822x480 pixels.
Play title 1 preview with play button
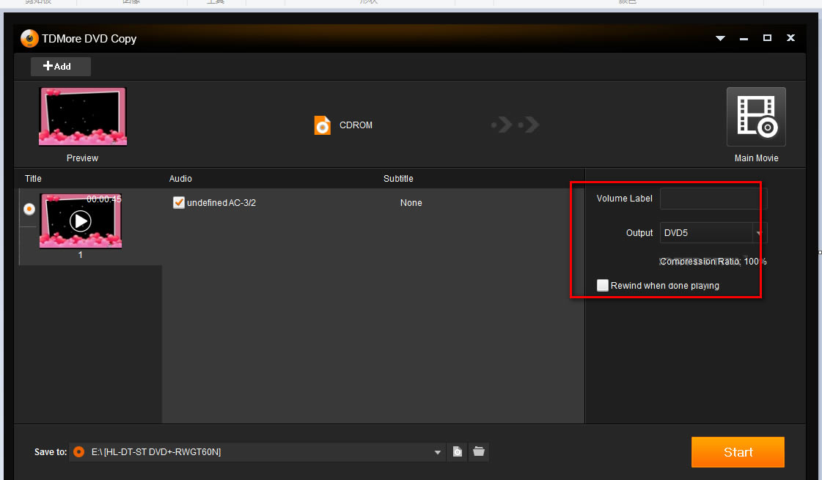tap(80, 221)
